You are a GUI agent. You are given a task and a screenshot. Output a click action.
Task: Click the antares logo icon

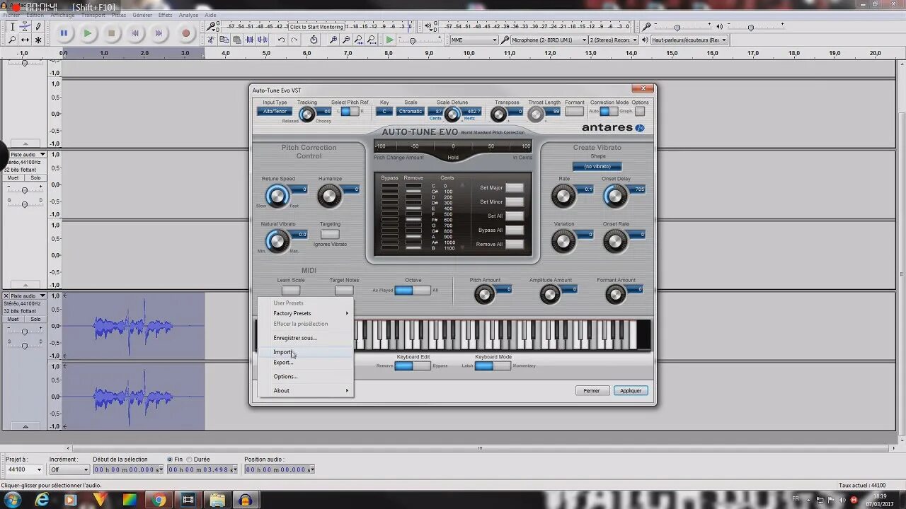(x=640, y=128)
